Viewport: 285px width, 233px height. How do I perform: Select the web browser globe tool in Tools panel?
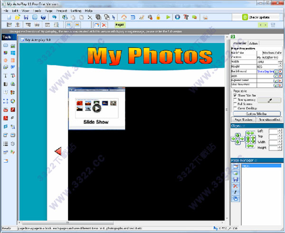coord(13,84)
